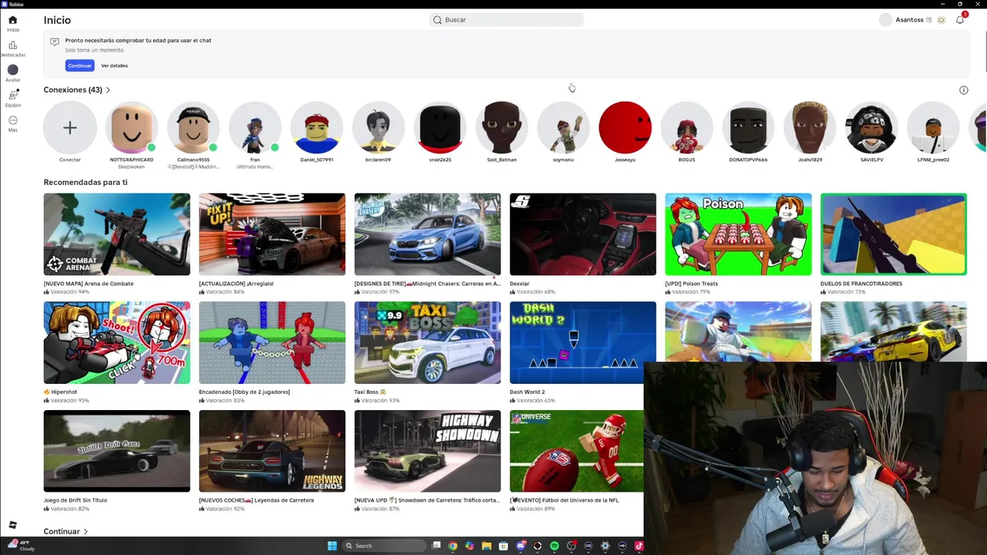Open Hipershot game thumbnail

click(116, 343)
